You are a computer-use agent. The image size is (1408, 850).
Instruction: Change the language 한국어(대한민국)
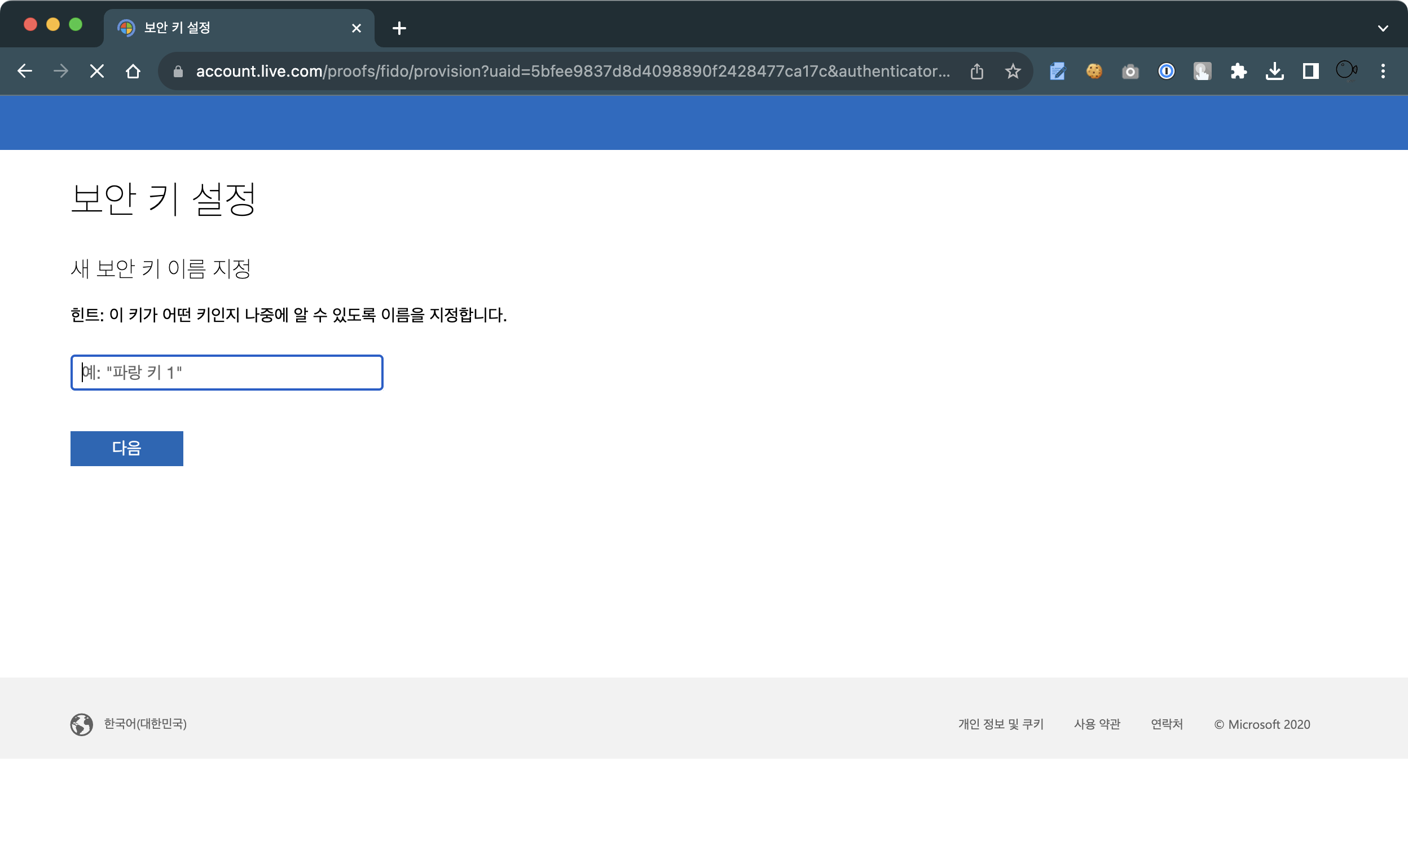[x=144, y=723]
